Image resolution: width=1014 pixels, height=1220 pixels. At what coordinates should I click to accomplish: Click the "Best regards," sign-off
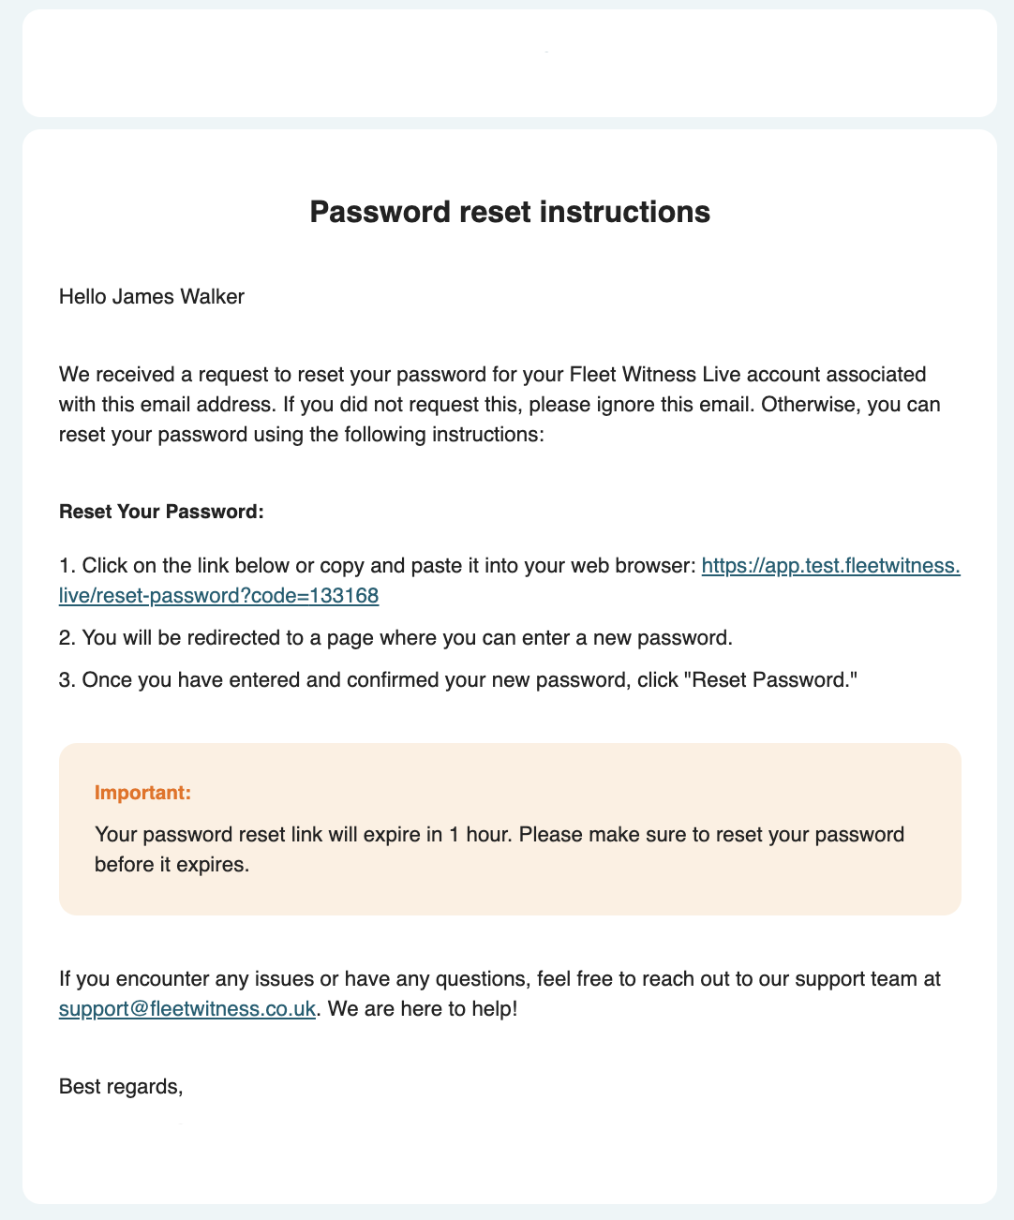pyautogui.click(x=121, y=1087)
